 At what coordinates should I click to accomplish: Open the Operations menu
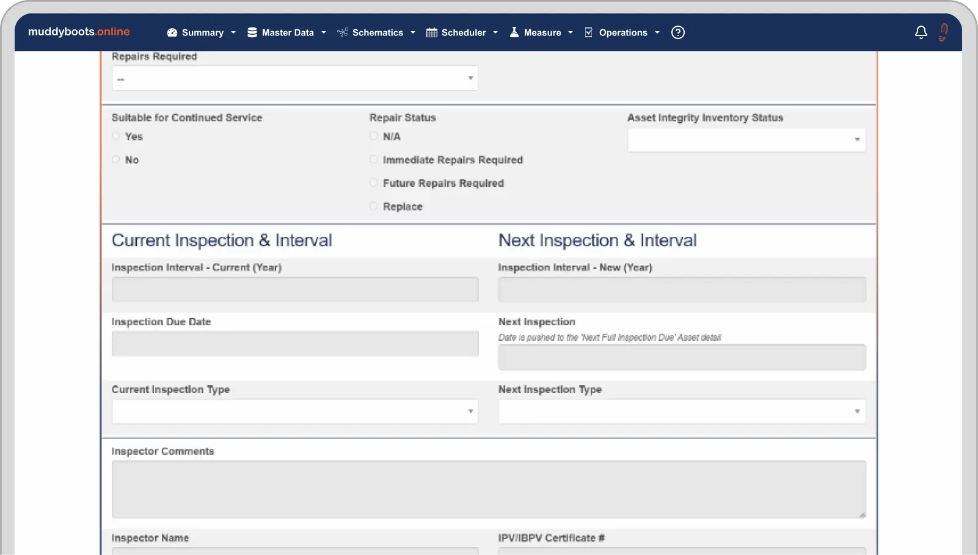pyautogui.click(x=623, y=32)
